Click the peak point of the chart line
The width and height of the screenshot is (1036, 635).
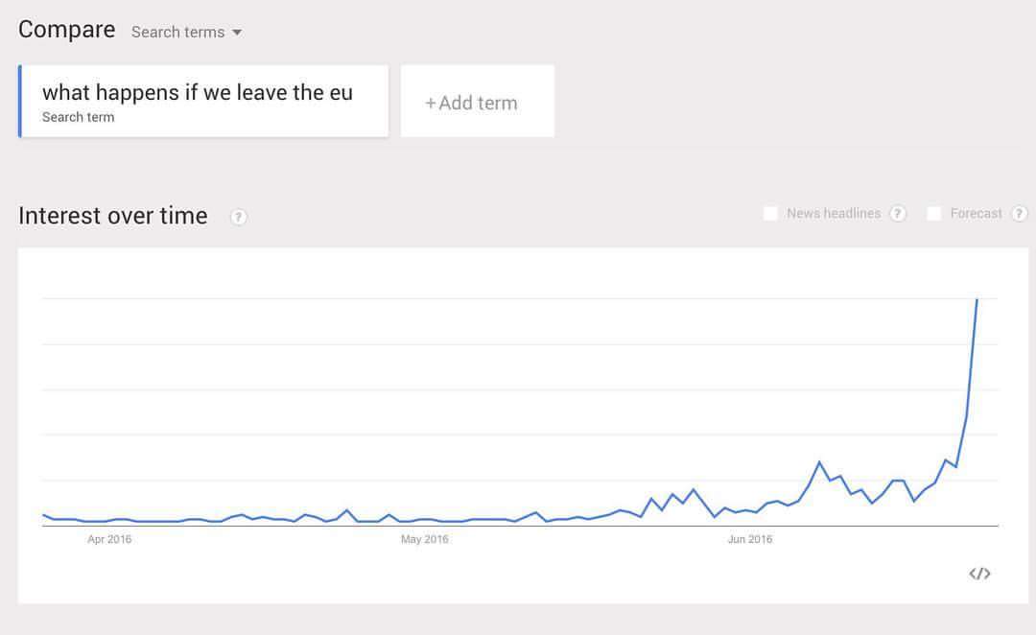pyautogui.click(x=977, y=300)
